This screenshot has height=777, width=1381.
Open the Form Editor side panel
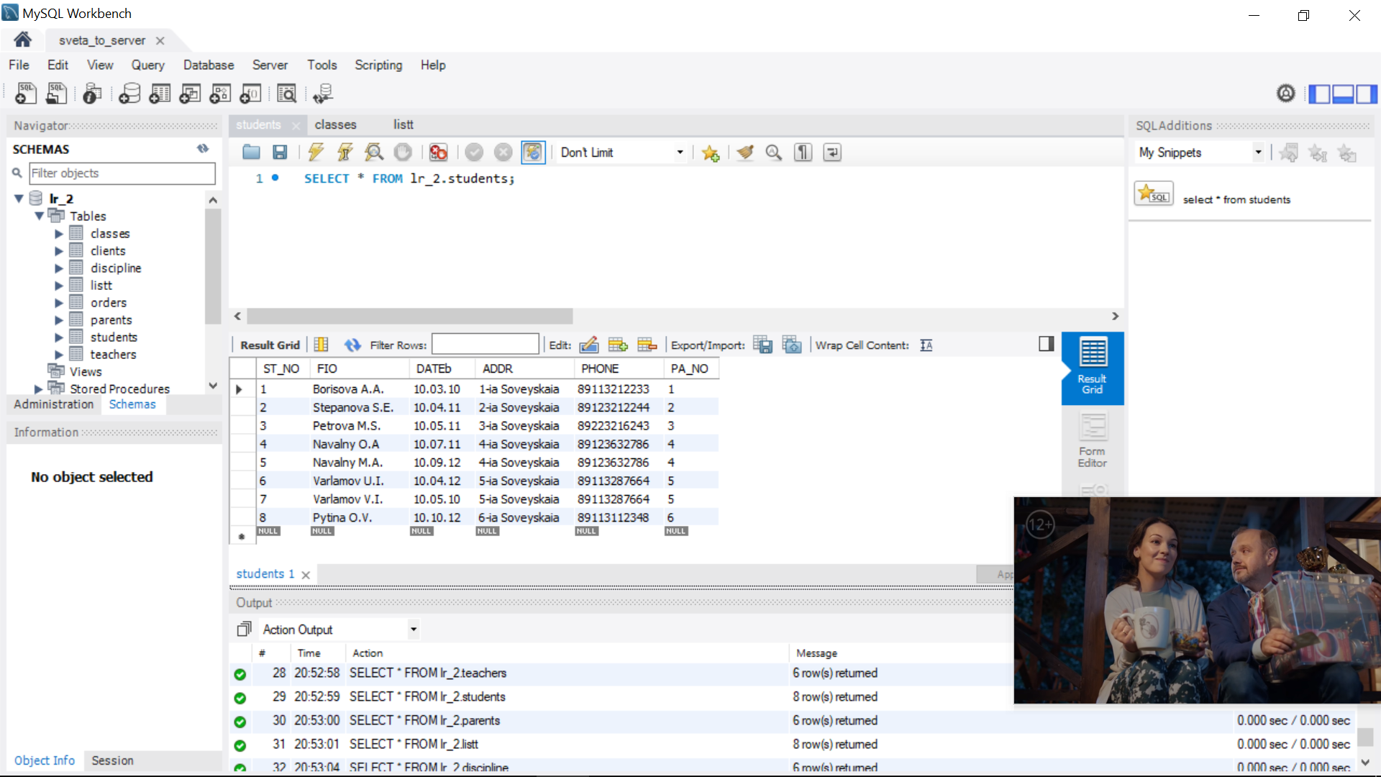1092,440
